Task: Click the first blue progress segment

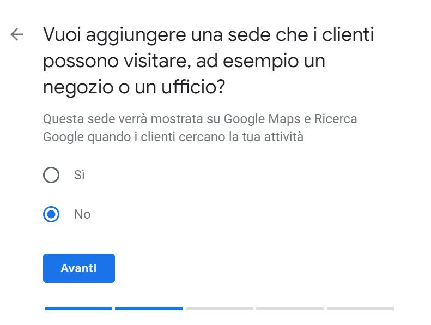Action: pos(78,309)
